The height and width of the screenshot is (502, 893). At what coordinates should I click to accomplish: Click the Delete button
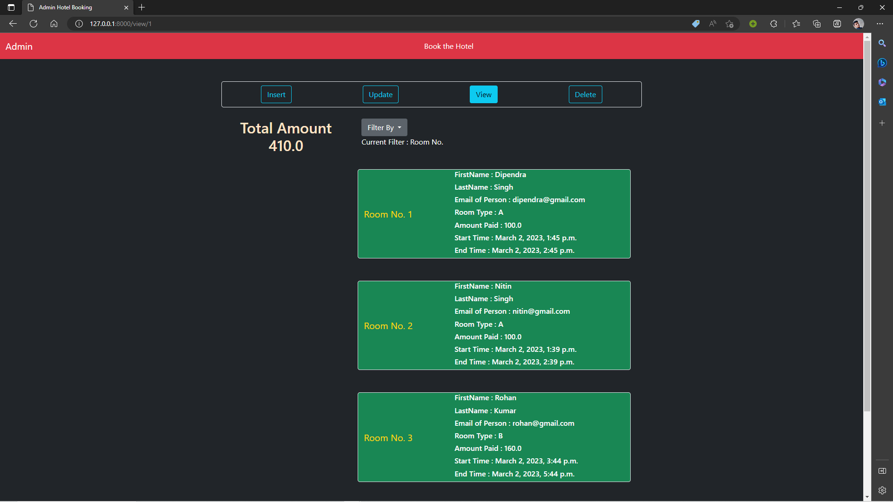coord(585,94)
